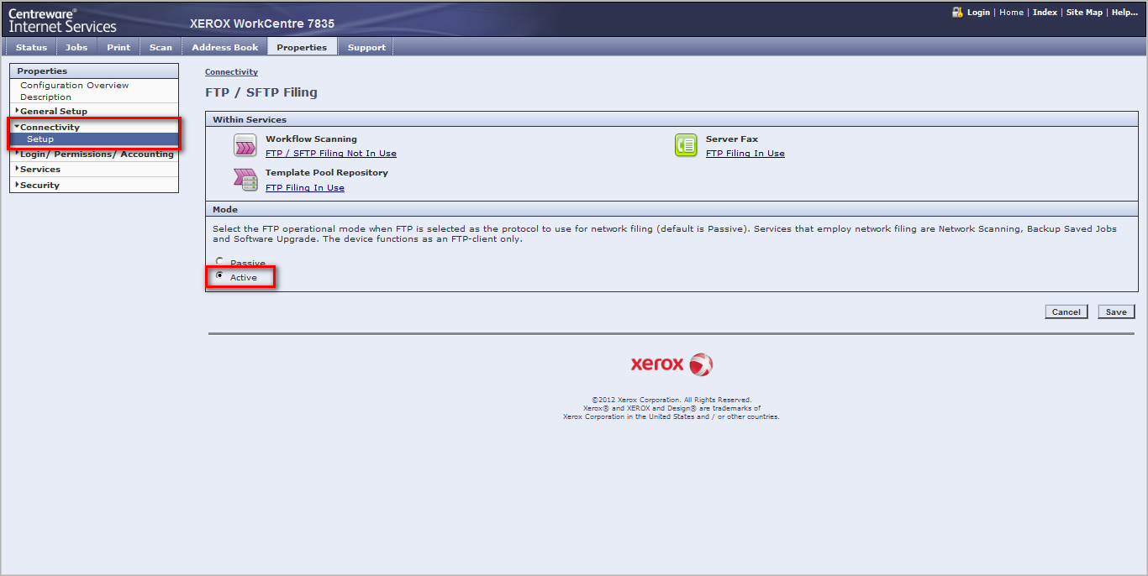
Task: Expand the Services section in sidebar
Action: tap(39, 170)
